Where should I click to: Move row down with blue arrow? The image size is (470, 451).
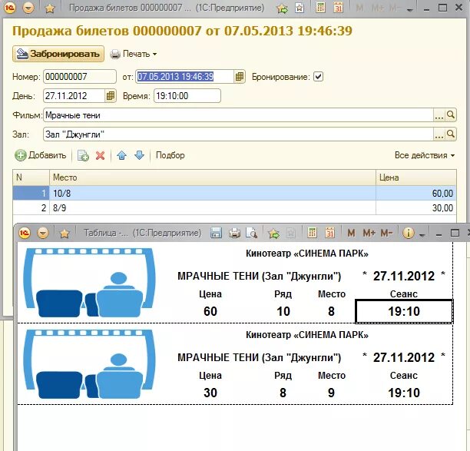[139, 155]
